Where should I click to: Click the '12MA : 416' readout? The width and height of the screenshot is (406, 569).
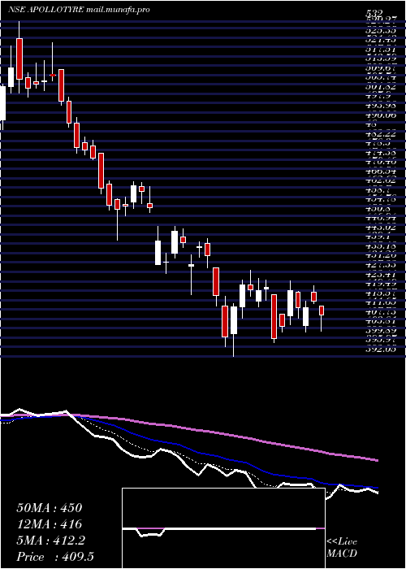tap(50, 524)
